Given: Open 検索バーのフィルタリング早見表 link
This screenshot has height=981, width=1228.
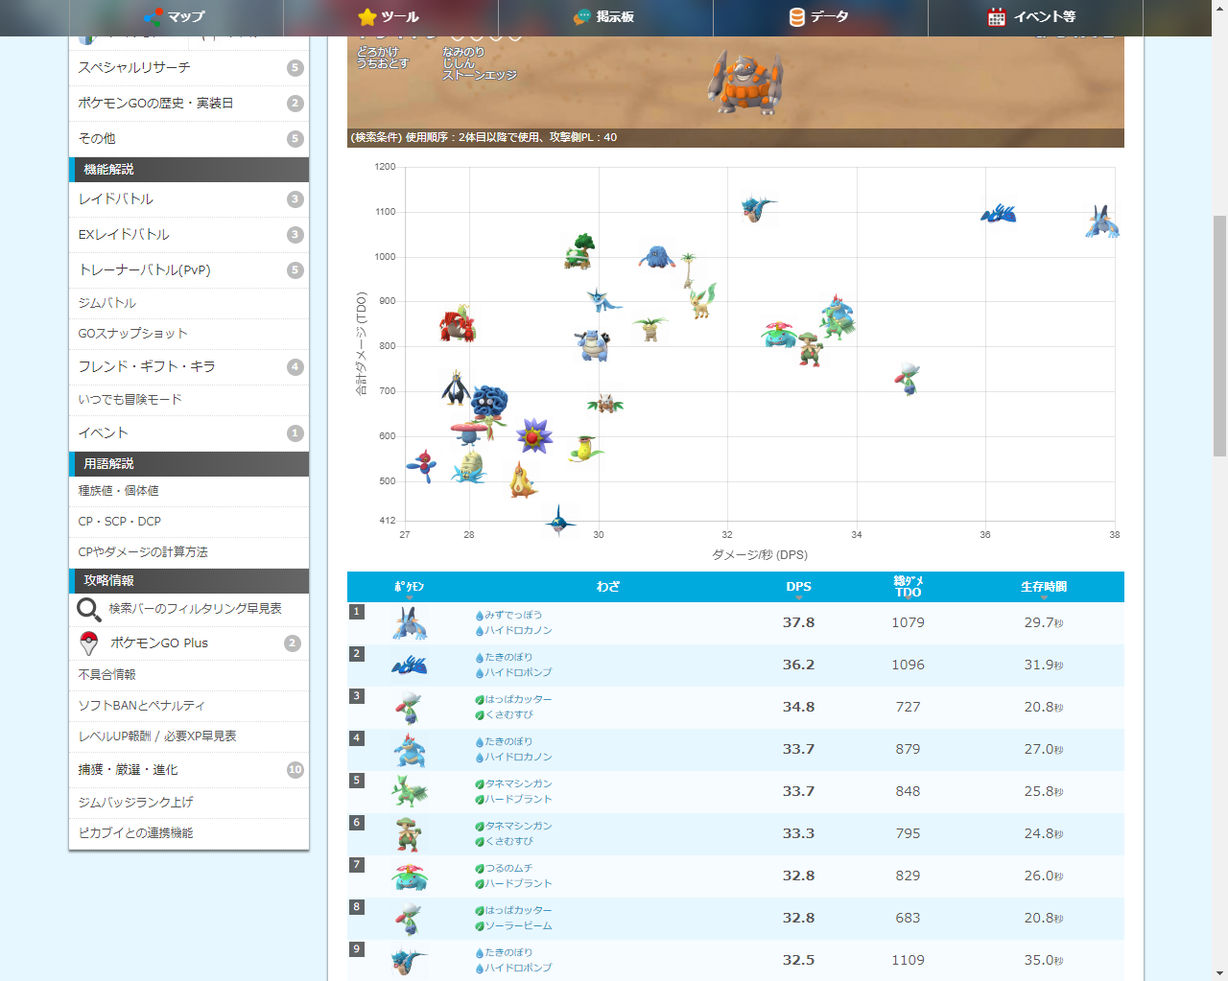Looking at the screenshot, I should 189,609.
